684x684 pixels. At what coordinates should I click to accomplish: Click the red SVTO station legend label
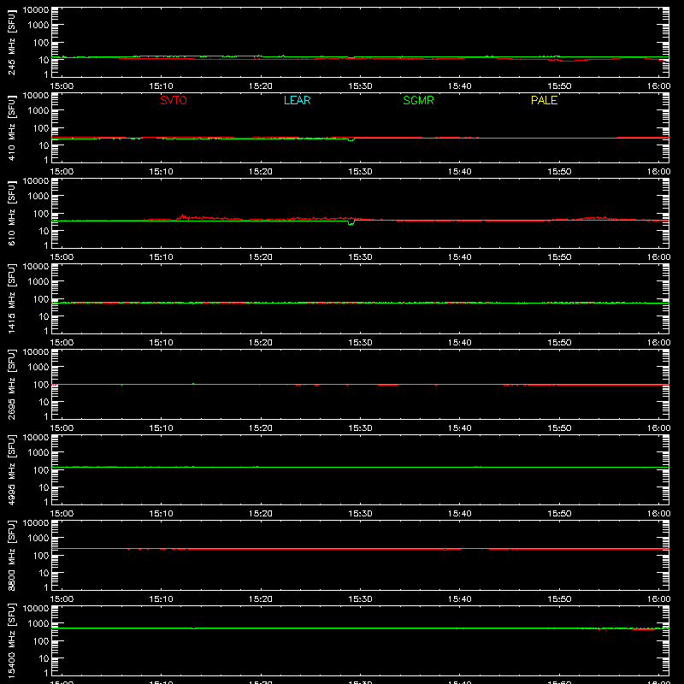(x=174, y=100)
